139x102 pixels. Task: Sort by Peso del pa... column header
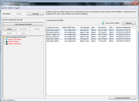[103, 28]
